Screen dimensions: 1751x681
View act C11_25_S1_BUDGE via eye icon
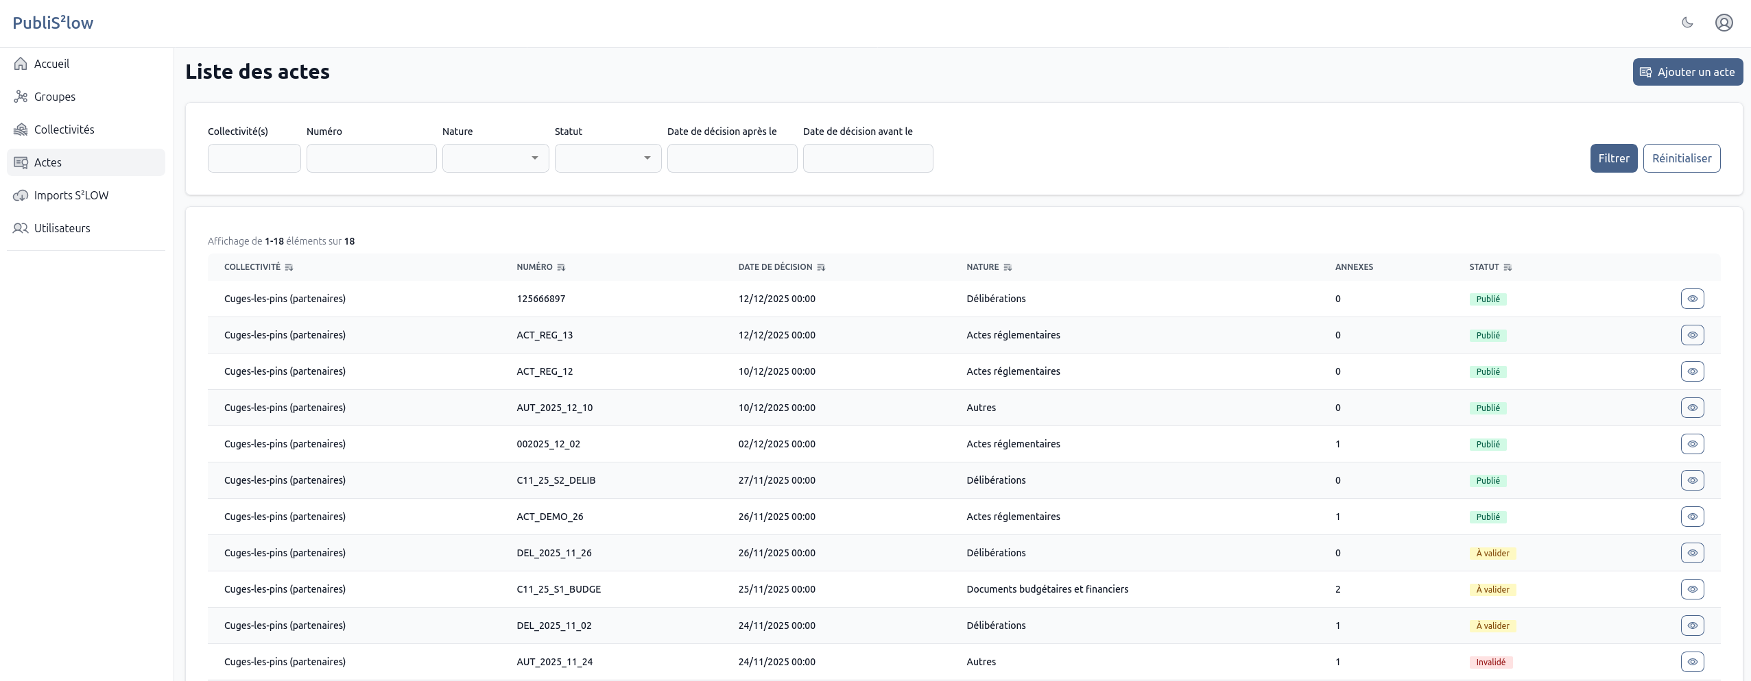(x=1692, y=589)
